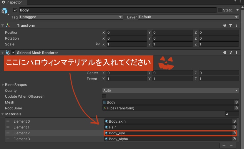244x149 pixels.
Task: Click the Position X field
Action: click(x=127, y=32)
